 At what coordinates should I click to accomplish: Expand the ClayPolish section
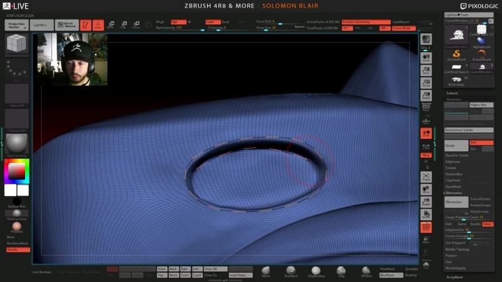tap(452, 180)
